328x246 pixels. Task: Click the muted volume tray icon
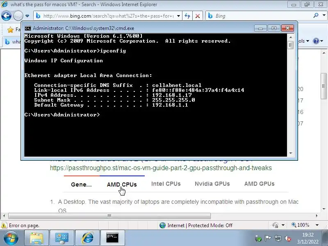pyautogui.click(x=288, y=238)
